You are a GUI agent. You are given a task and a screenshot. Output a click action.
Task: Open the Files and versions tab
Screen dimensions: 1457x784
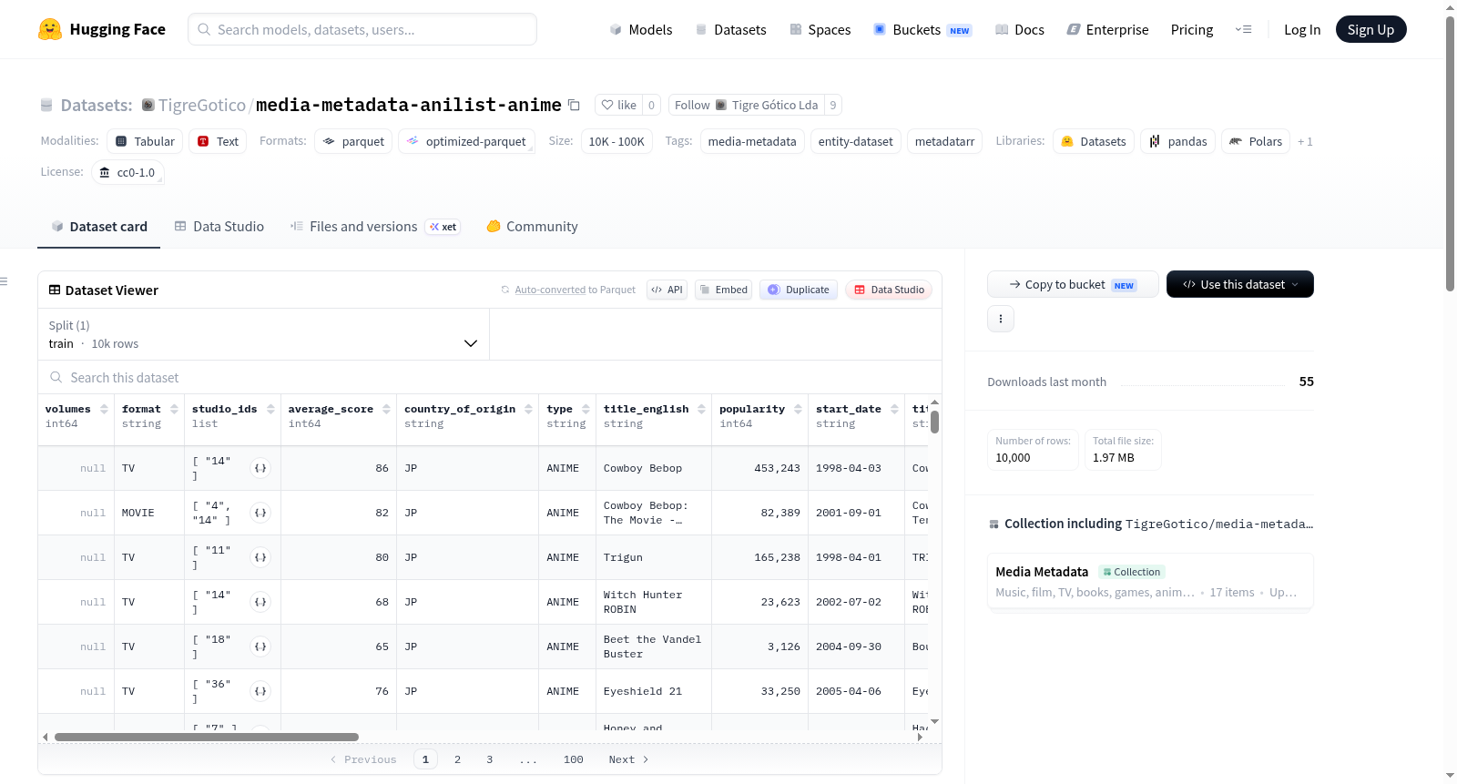375,227
